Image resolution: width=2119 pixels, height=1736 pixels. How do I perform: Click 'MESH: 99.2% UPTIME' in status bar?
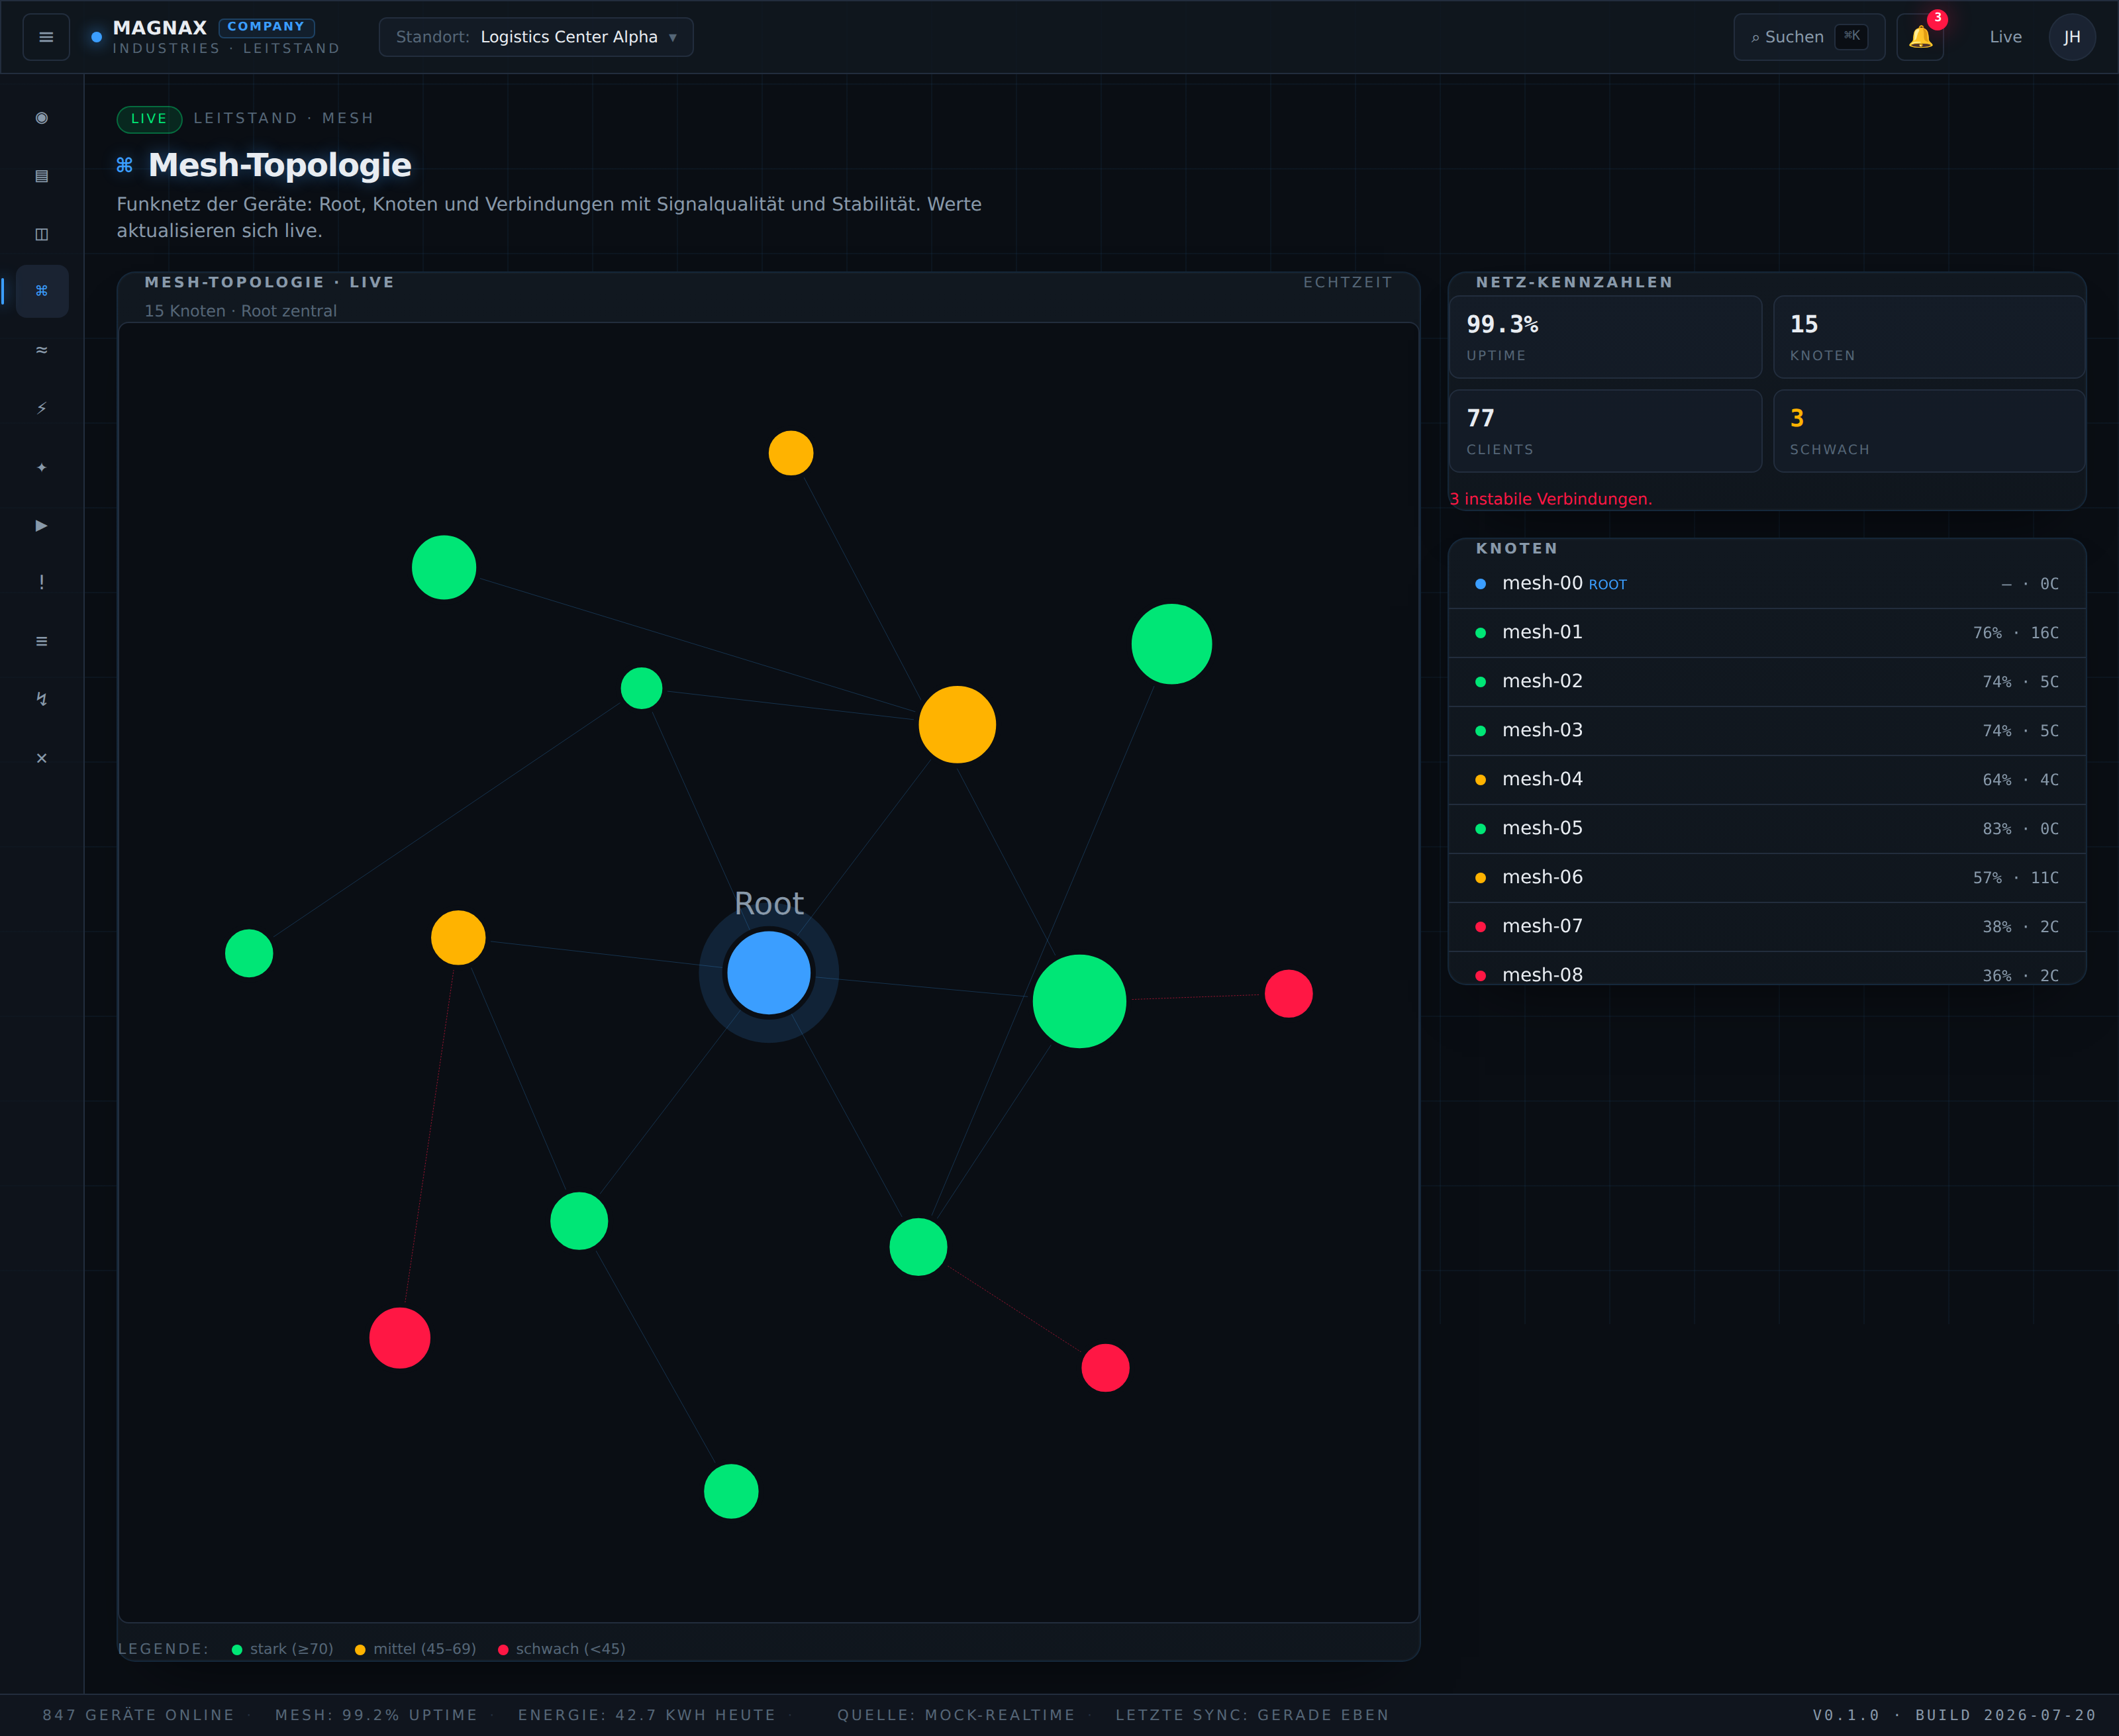(376, 1715)
